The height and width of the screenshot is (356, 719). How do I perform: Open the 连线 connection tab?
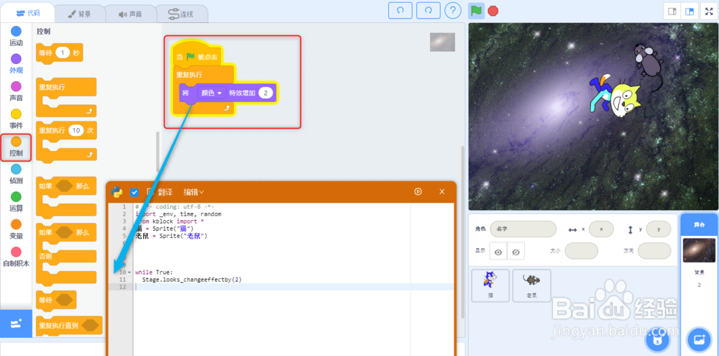(x=181, y=14)
